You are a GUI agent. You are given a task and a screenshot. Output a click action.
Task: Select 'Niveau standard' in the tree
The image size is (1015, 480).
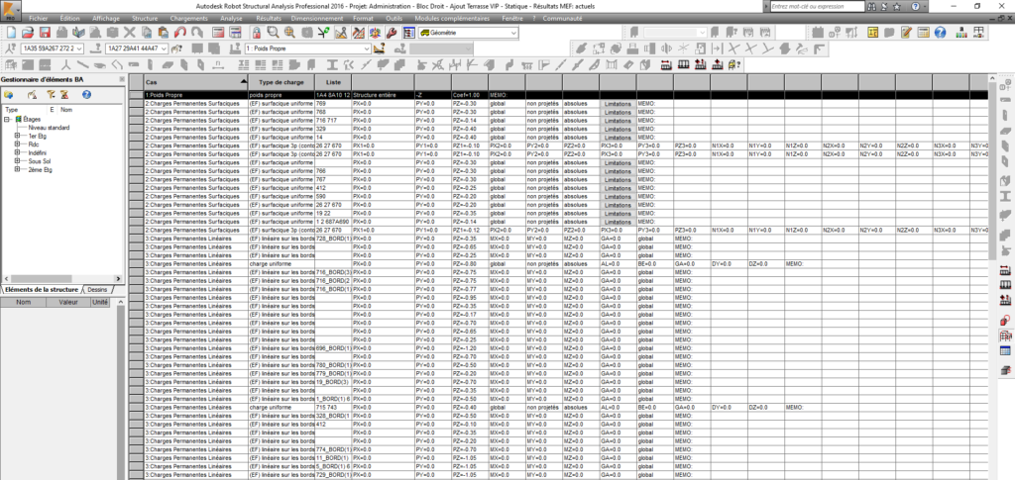49,128
